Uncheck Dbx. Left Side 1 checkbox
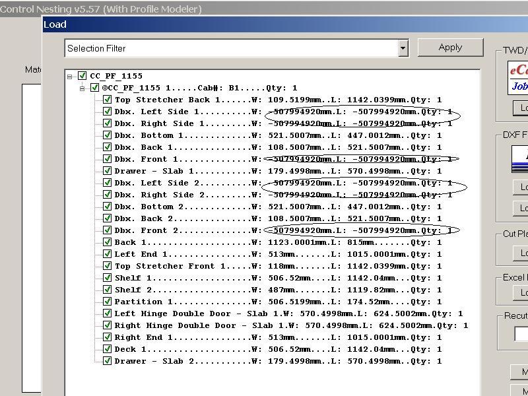 [107, 112]
